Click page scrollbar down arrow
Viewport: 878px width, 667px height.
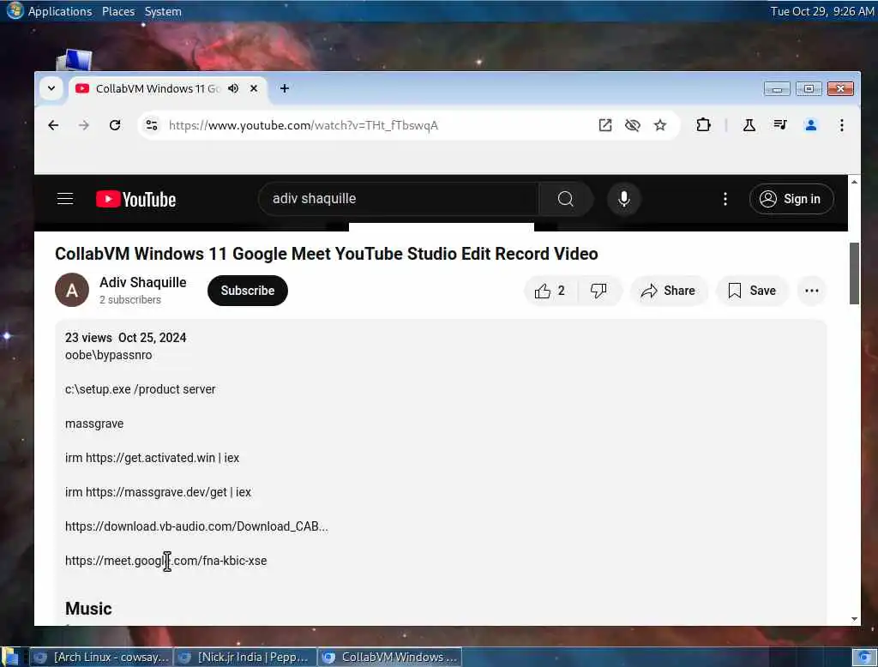(x=854, y=619)
